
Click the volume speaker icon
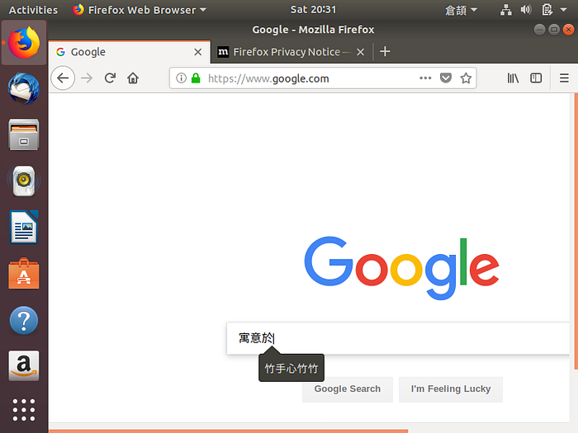click(x=526, y=10)
